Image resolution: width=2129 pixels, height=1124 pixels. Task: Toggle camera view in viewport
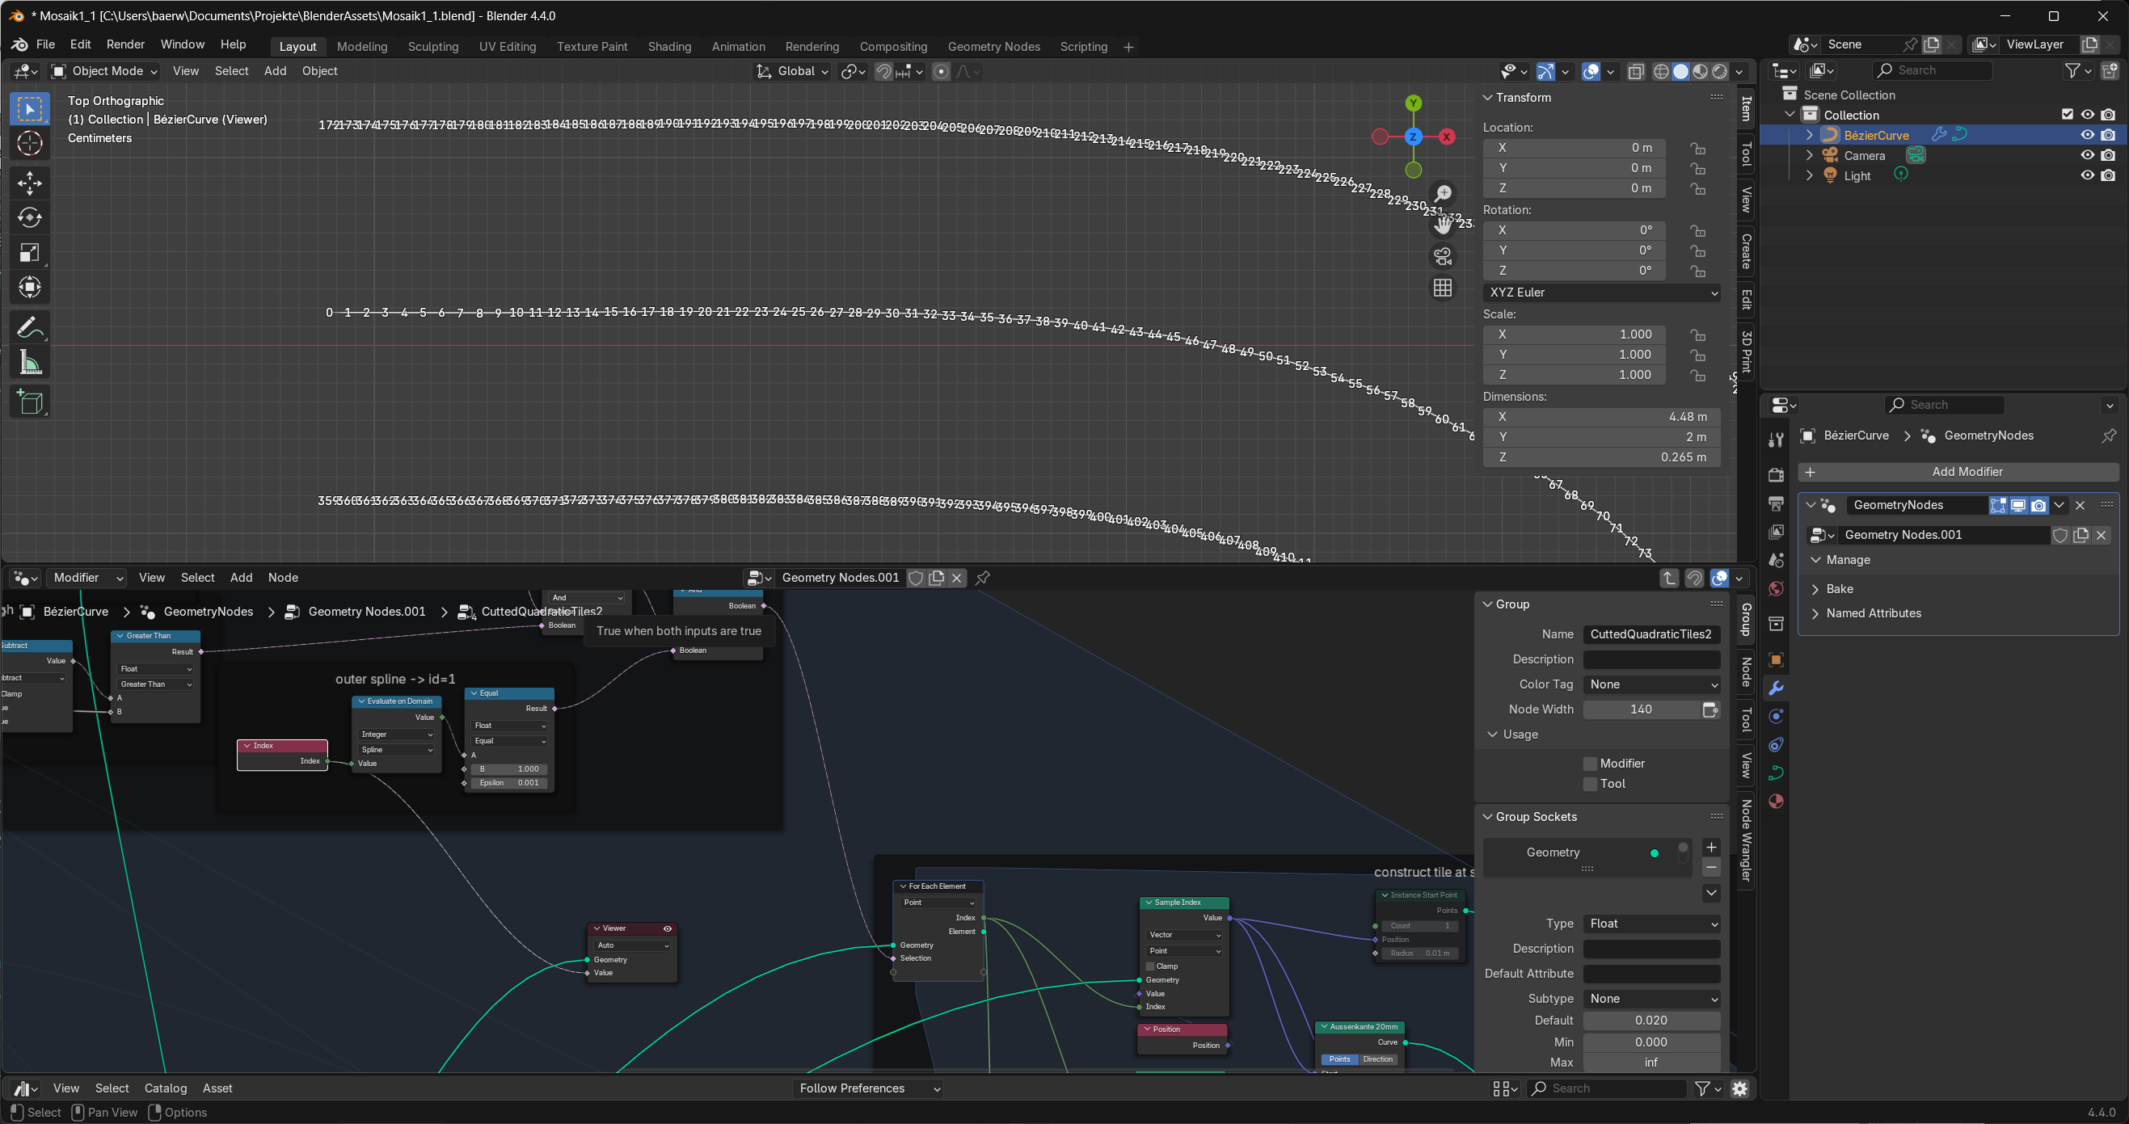pyautogui.click(x=1442, y=256)
